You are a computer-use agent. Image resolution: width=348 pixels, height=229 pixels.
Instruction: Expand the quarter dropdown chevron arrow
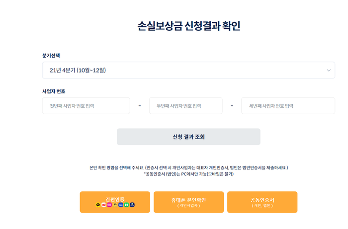329,71
